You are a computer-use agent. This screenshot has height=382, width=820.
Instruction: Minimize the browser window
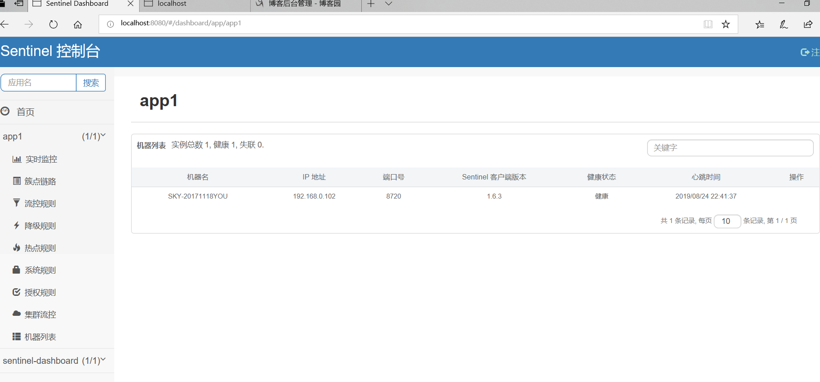pos(782,3)
